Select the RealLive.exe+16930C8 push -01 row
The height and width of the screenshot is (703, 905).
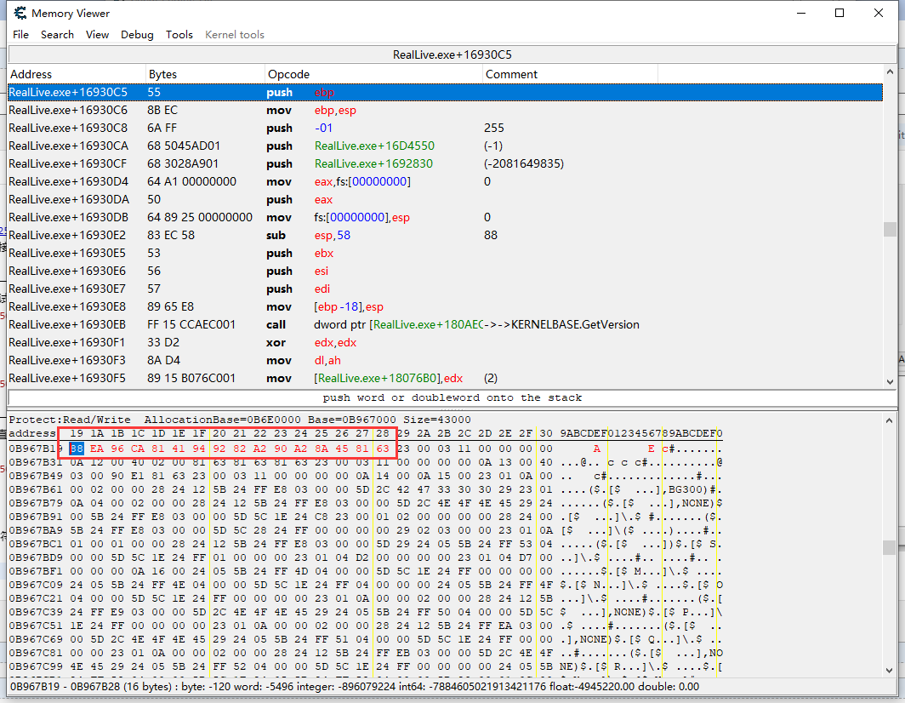(445, 129)
